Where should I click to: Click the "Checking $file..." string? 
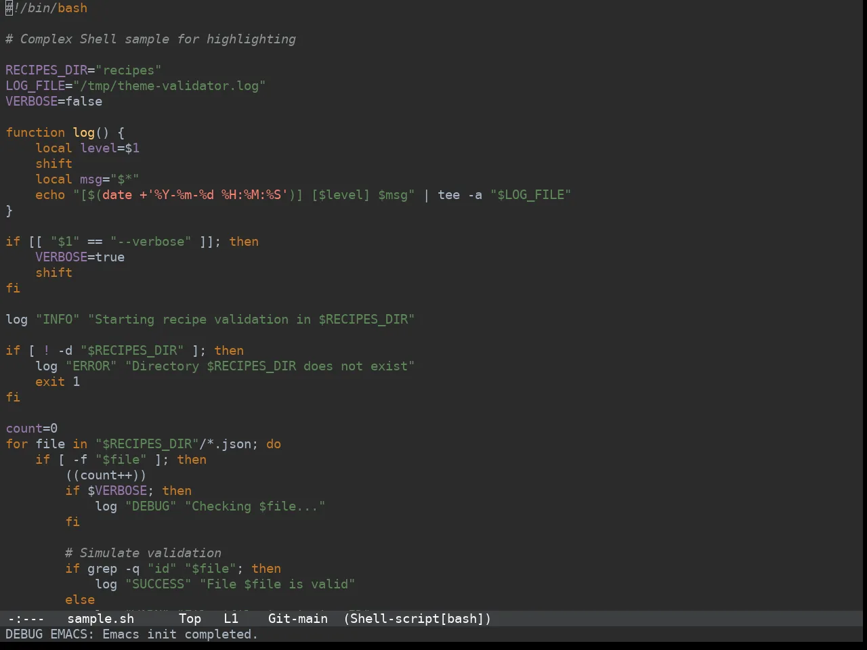255,506
